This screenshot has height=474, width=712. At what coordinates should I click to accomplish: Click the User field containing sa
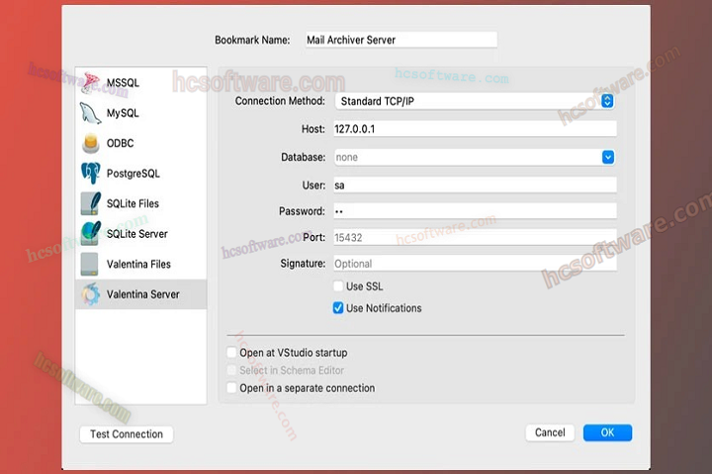475,185
